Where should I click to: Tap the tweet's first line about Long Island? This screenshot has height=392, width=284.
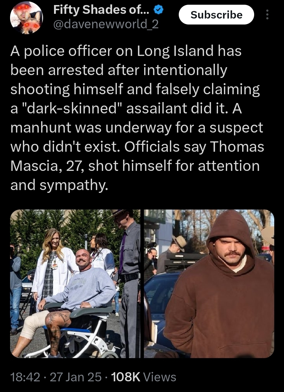126,51
